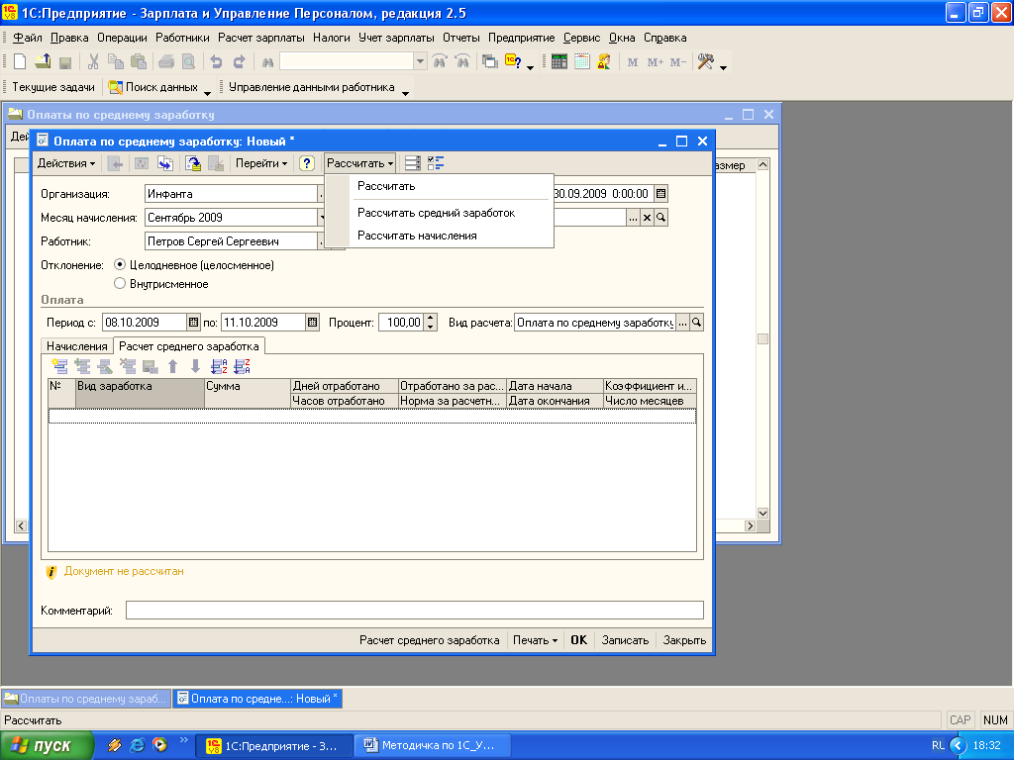Viewport: 1014px width, 760px height.
Task: Click ellipsis select button for Вид расчета
Action: (x=683, y=322)
